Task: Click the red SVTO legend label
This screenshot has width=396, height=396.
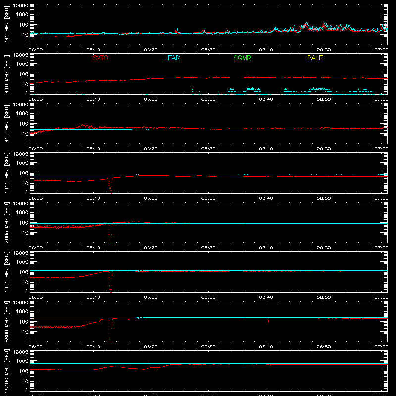Action: pyautogui.click(x=100, y=58)
